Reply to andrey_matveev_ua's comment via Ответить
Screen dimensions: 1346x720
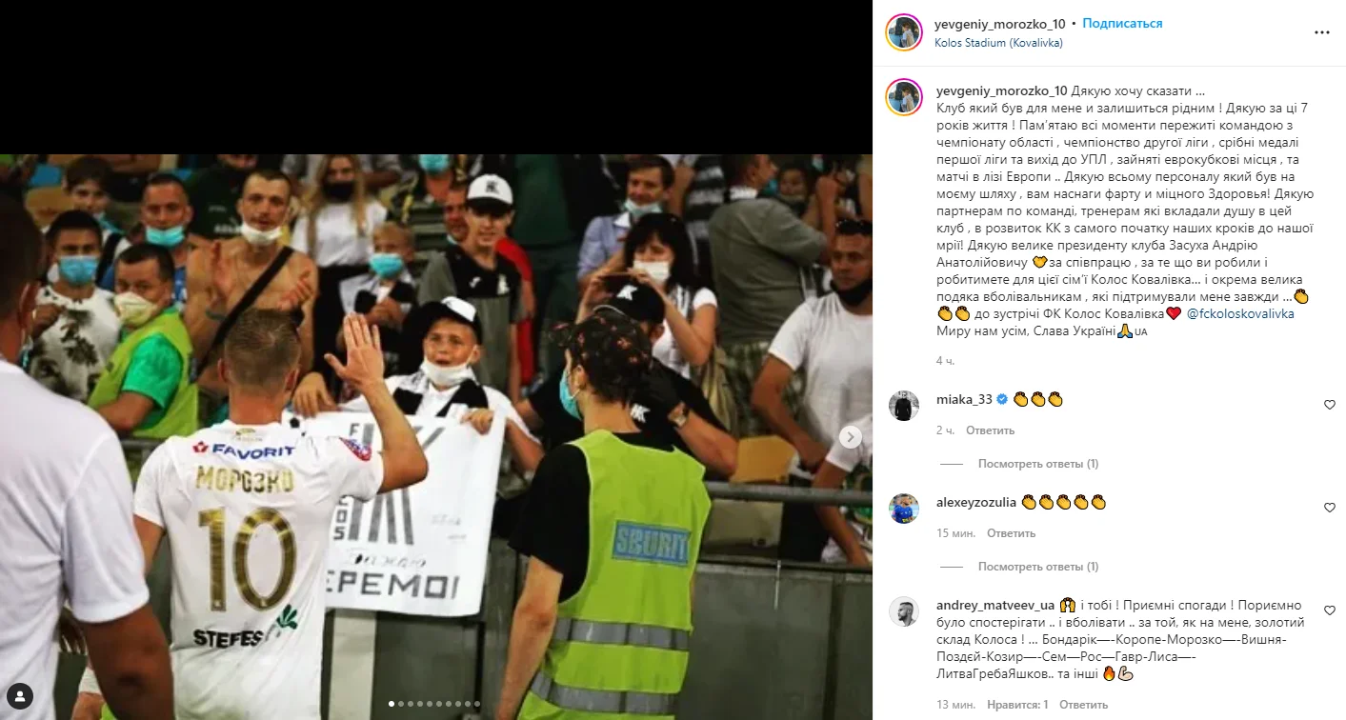tap(1083, 705)
